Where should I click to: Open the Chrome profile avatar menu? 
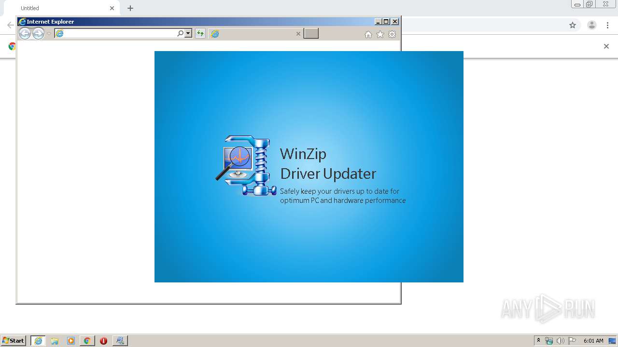click(592, 25)
